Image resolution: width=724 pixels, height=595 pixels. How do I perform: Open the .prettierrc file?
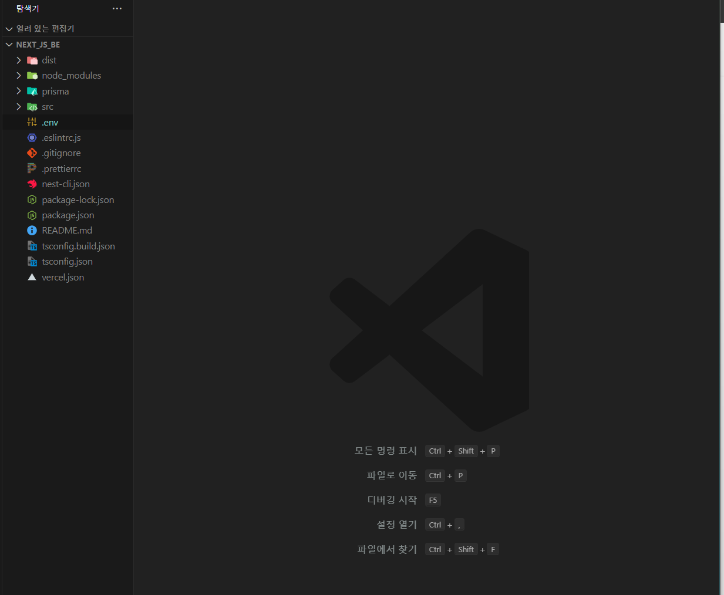pyautogui.click(x=68, y=168)
